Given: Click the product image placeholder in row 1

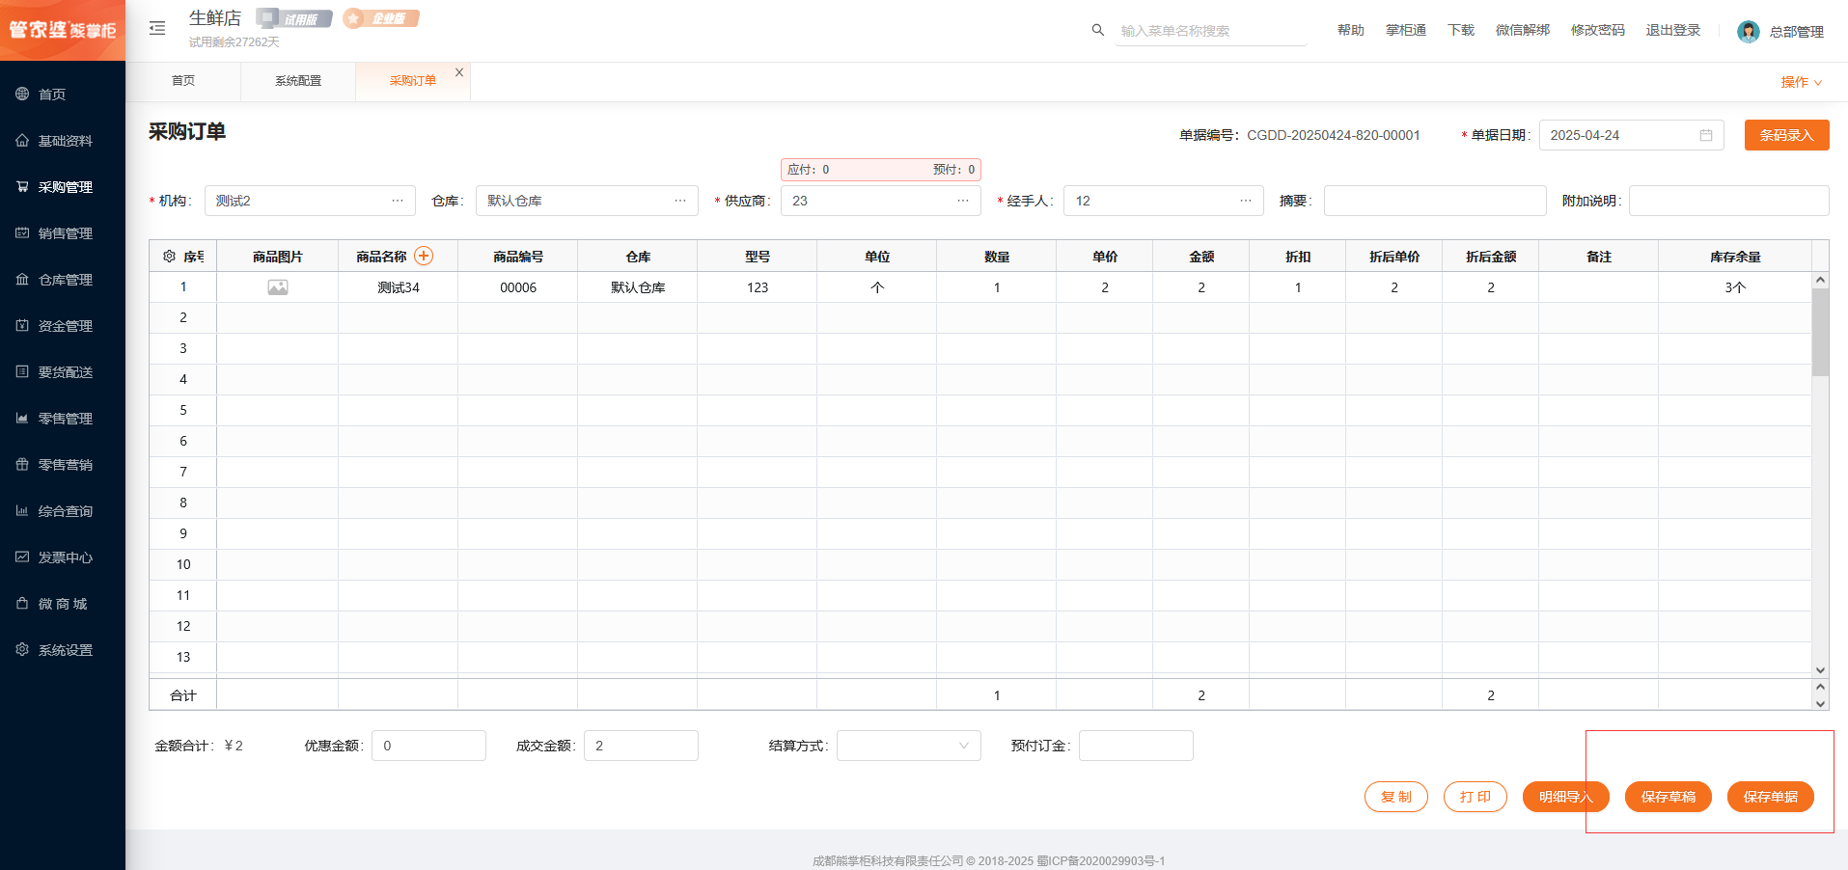Looking at the screenshot, I should point(278,287).
